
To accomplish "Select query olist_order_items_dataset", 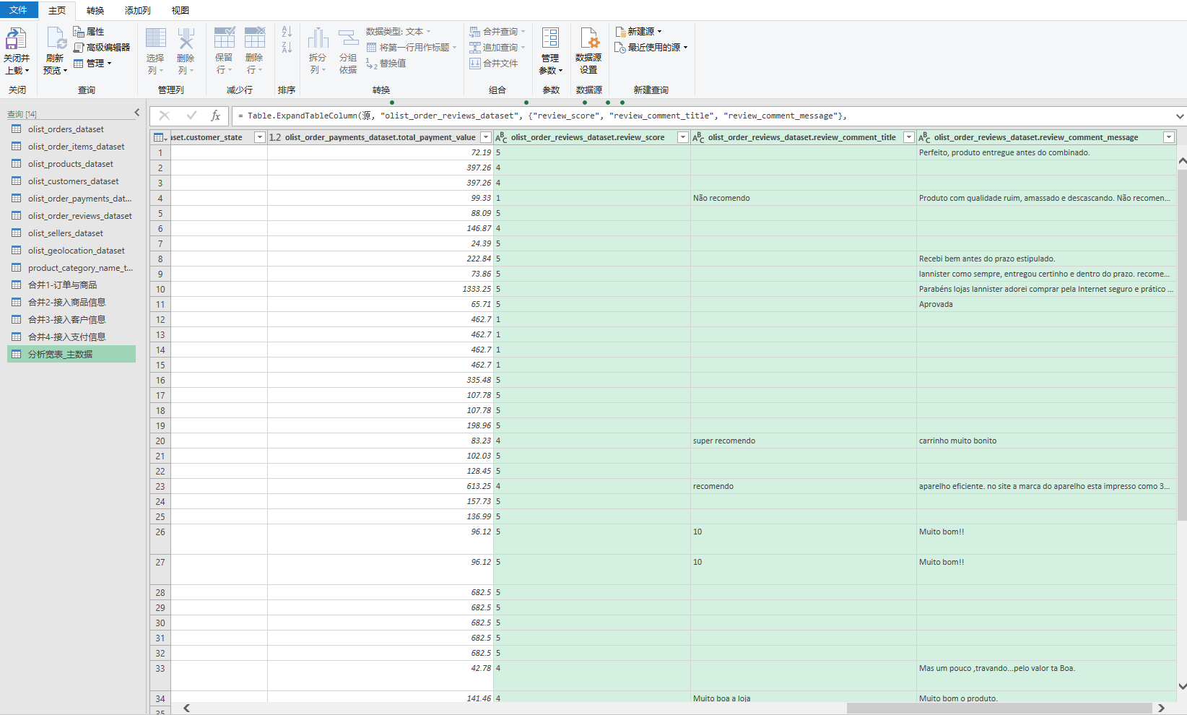I will (x=71, y=147).
